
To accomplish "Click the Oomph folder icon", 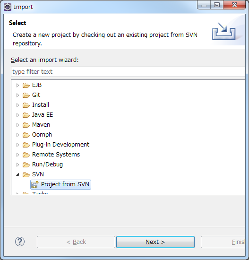I will point(26,135).
